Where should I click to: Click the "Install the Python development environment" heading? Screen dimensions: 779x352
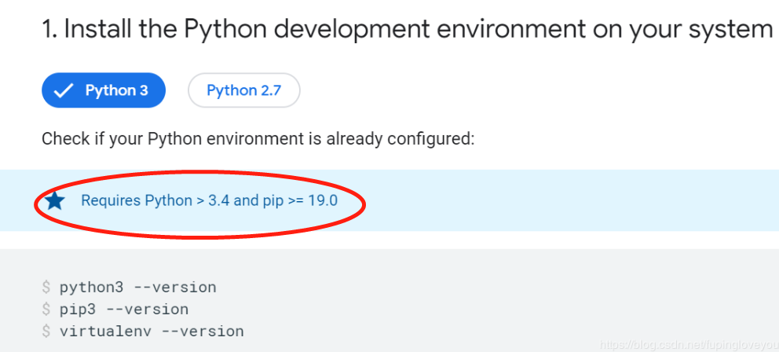314,29
